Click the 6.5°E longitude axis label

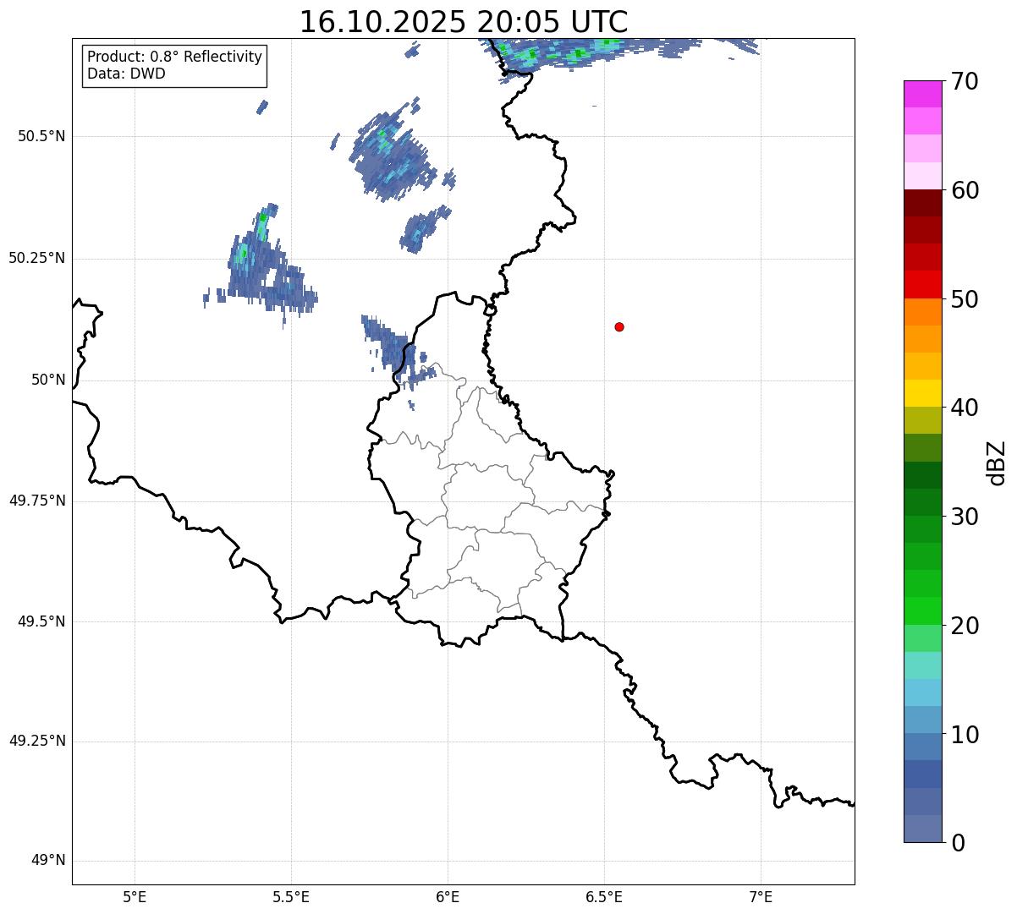604,896
